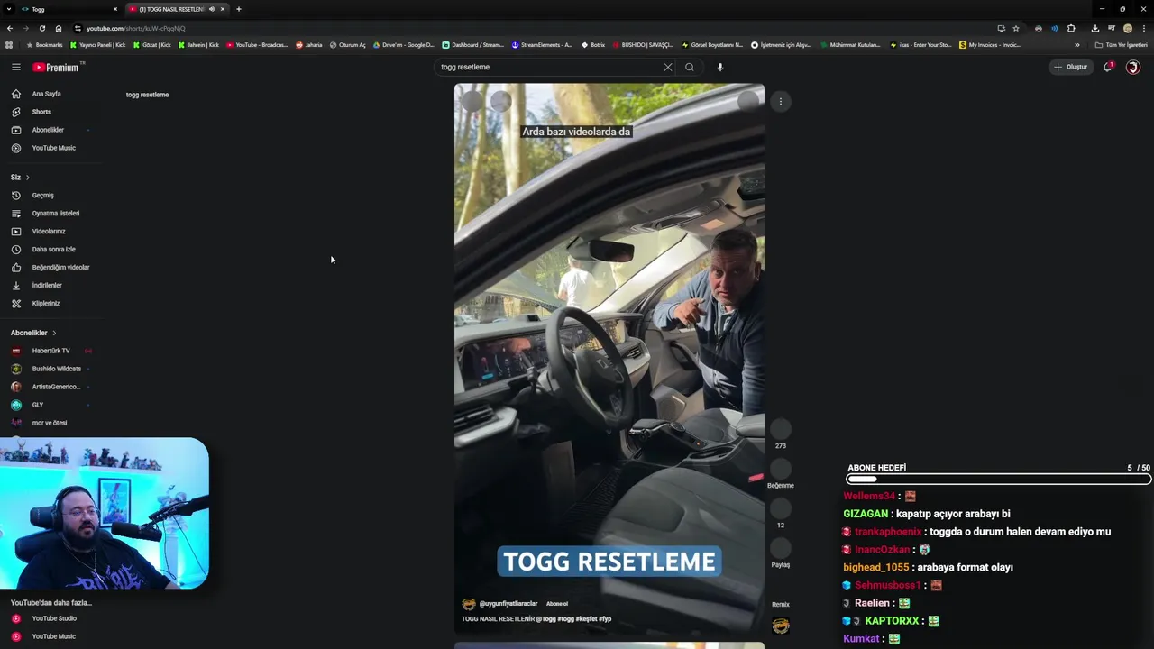The image size is (1154, 649).
Task: Click the browser home button
Action: 59,28
